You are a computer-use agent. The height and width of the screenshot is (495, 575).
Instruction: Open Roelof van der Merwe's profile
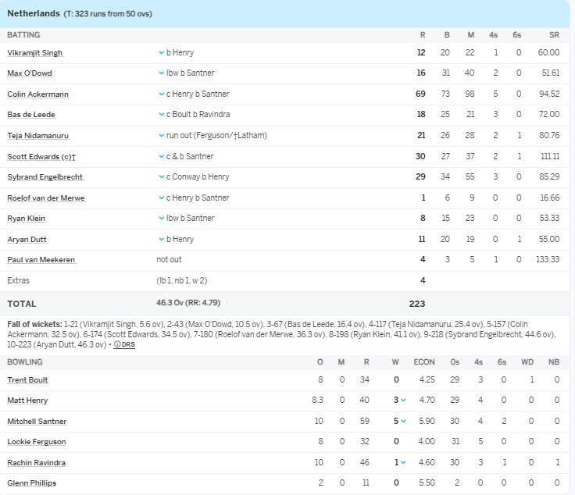tap(46, 198)
